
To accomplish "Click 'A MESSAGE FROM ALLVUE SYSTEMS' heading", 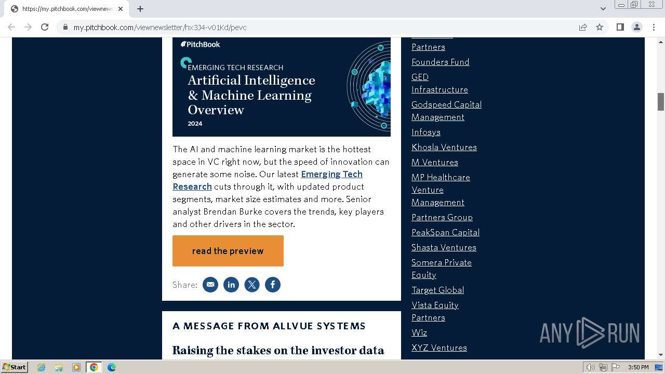I will point(269,326).
